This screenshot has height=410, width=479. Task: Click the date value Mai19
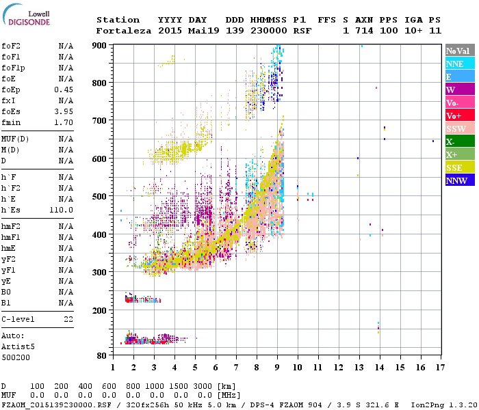click(x=203, y=31)
